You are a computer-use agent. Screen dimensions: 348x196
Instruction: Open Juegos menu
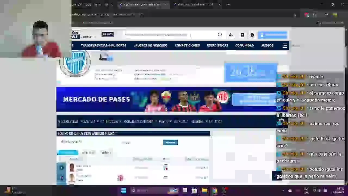pyautogui.click(x=267, y=45)
